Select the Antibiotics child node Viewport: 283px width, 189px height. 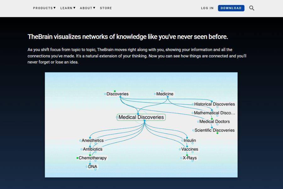pos(92,149)
